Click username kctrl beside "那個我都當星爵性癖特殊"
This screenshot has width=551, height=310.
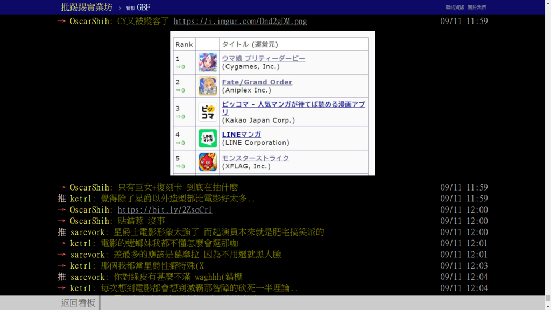coord(81,266)
